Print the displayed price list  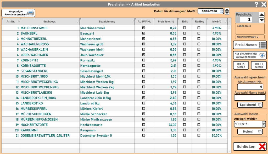[18, 13]
